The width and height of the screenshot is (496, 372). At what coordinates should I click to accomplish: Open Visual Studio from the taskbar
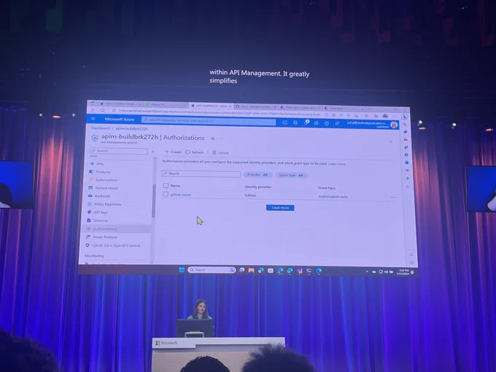pyautogui.click(x=300, y=271)
